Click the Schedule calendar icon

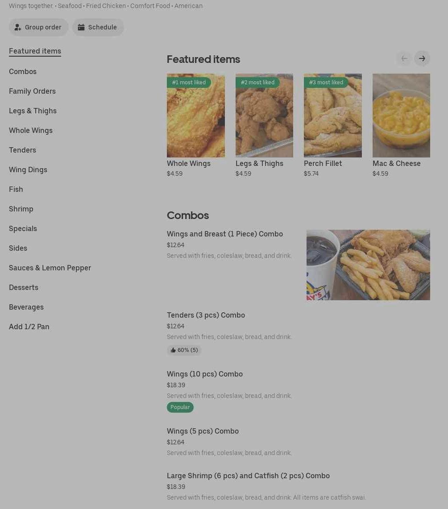tap(81, 27)
